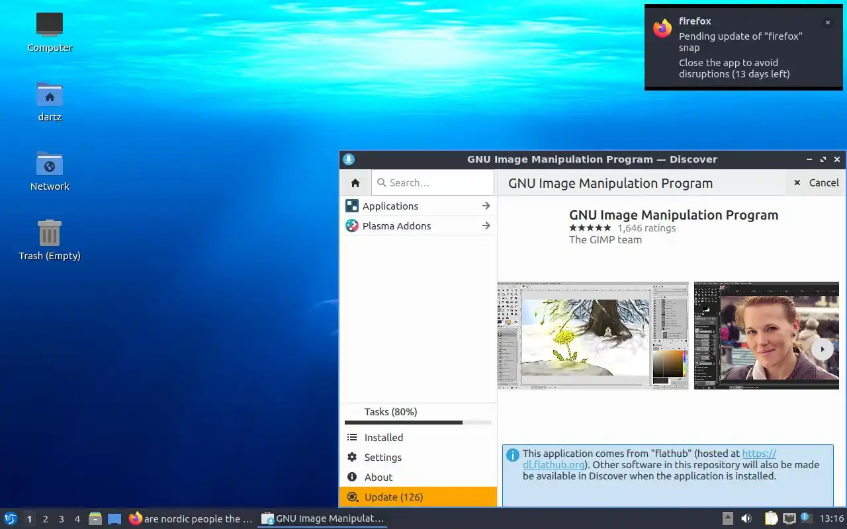Click the removable media eject tray icon
This screenshot has width=847, height=529.
tap(727, 518)
